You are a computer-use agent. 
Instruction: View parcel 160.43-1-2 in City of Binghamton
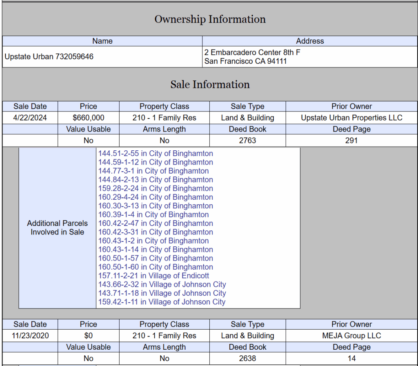pyautogui.click(x=153, y=241)
